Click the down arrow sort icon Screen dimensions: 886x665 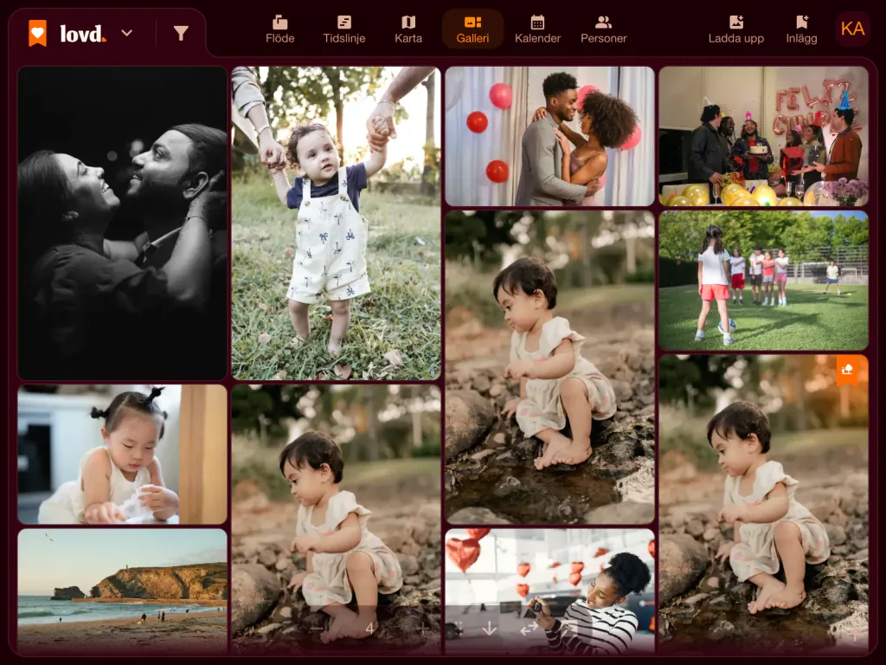[490, 629]
